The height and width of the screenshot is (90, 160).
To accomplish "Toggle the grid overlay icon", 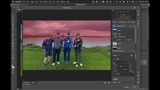I will coord(138,82).
